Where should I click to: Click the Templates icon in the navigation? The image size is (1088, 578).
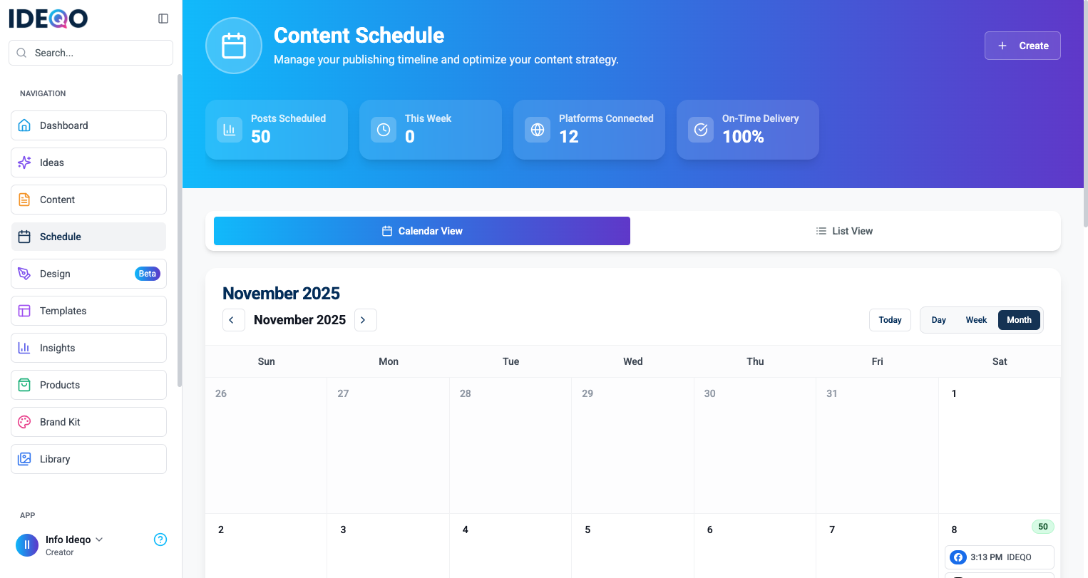tap(24, 311)
